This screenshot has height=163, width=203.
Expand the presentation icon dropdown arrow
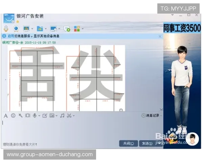(32, 29)
